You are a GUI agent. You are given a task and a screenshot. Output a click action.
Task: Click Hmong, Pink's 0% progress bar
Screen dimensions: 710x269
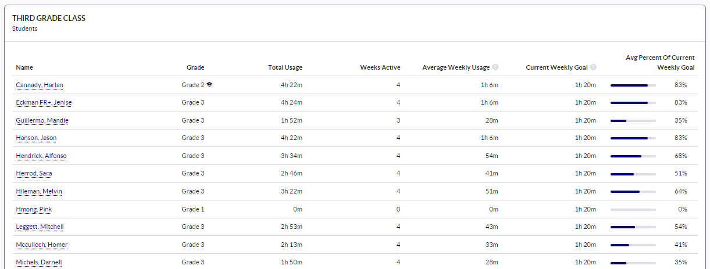pos(633,209)
